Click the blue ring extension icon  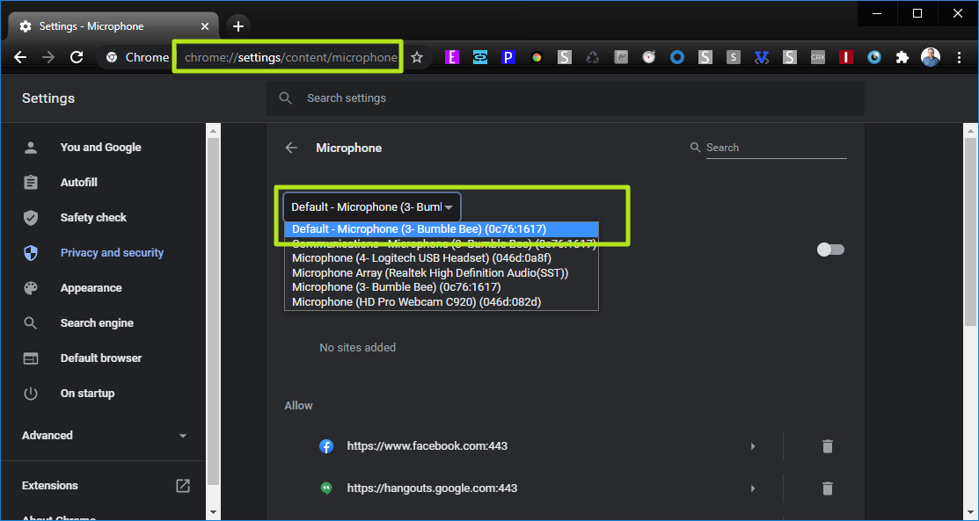tap(677, 57)
